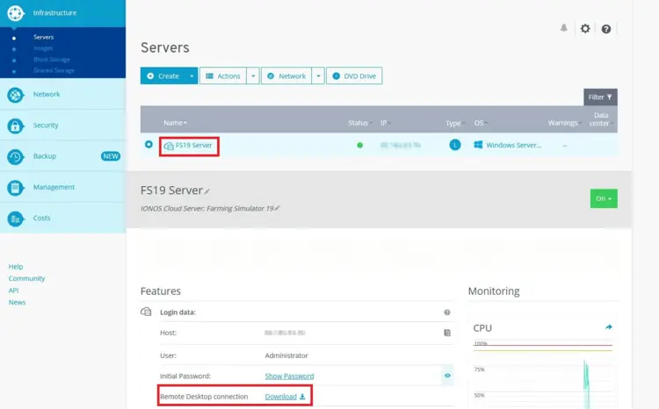This screenshot has width=659, height=409.
Task: Click the Security lock icon in sidebar
Action: point(16,126)
